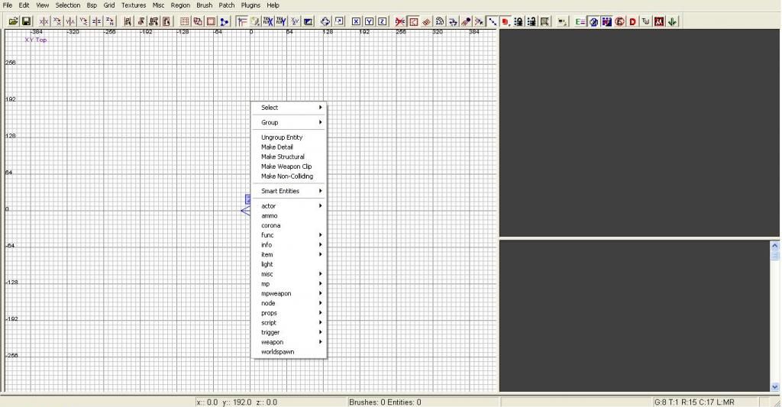782x407 pixels.
Task: Expand the func entity submenu
Action: [x=289, y=235]
